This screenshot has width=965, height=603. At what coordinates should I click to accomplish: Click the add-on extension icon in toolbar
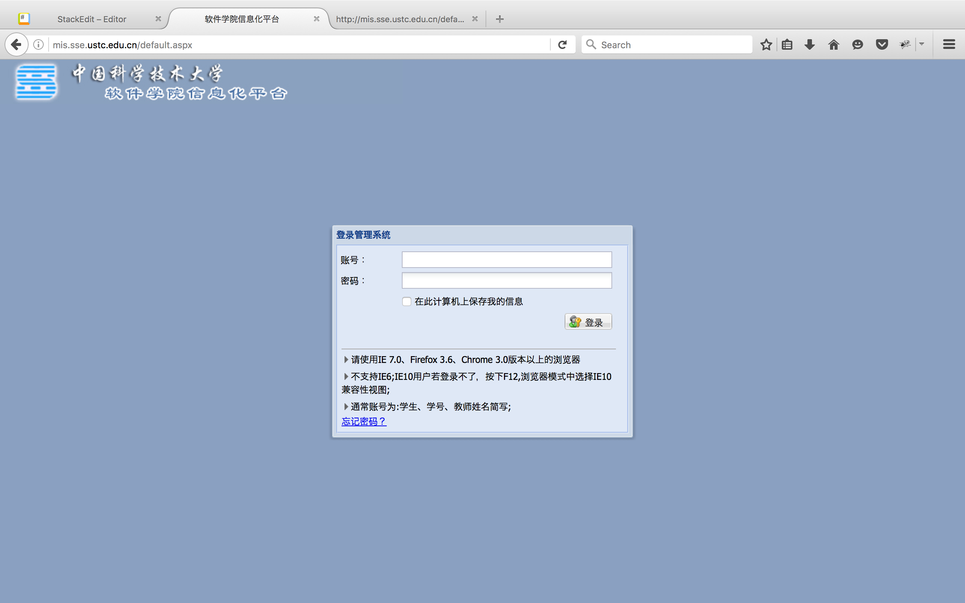[x=905, y=44]
